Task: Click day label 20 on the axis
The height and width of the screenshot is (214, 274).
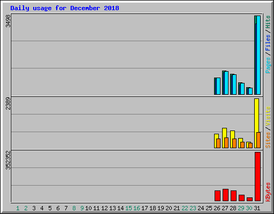Action: [x=169, y=208]
